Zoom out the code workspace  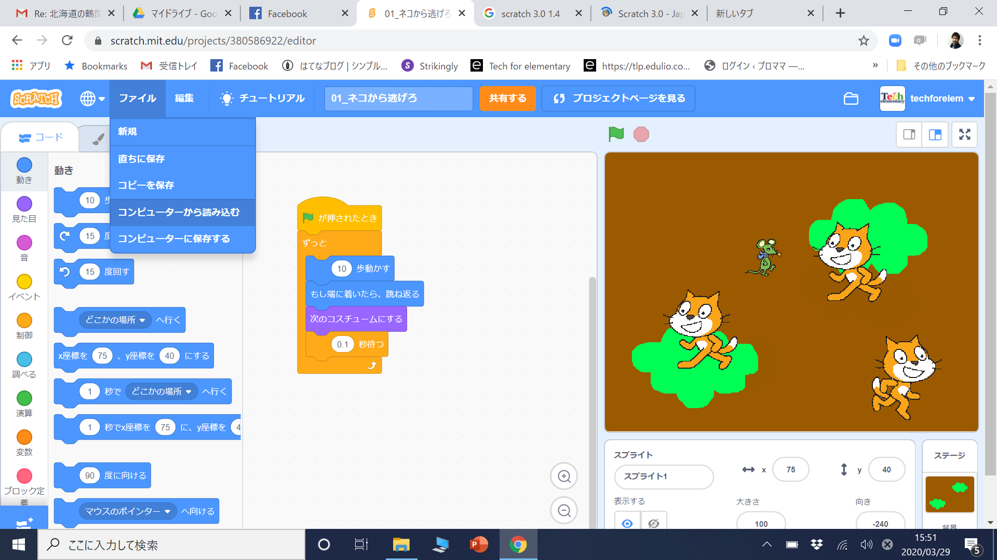[564, 511]
